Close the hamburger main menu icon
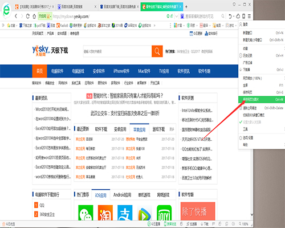This screenshot has height=228, width=285. [x=249, y=17]
